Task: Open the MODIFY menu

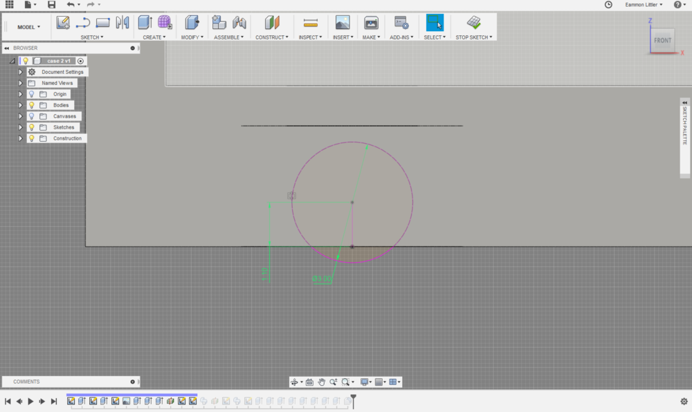Action: (192, 37)
